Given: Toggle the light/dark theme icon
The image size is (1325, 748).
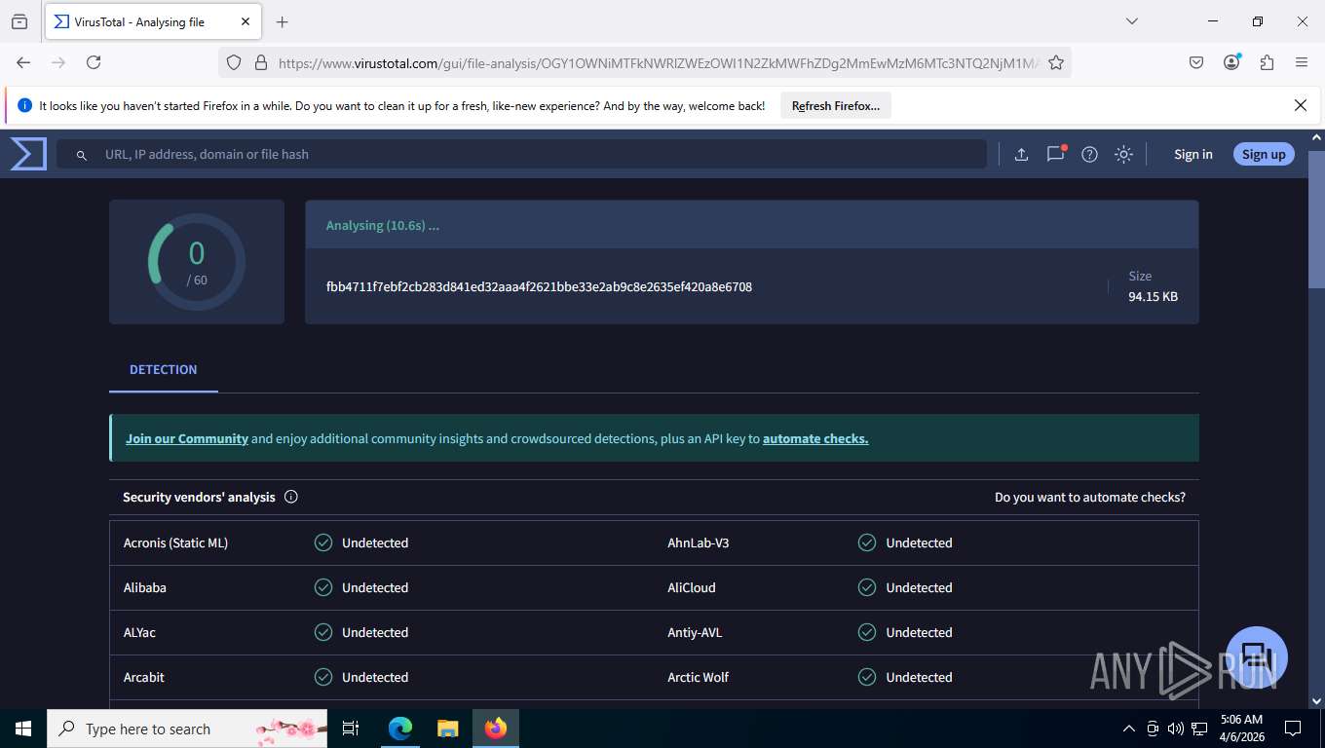Looking at the screenshot, I should 1123,154.
